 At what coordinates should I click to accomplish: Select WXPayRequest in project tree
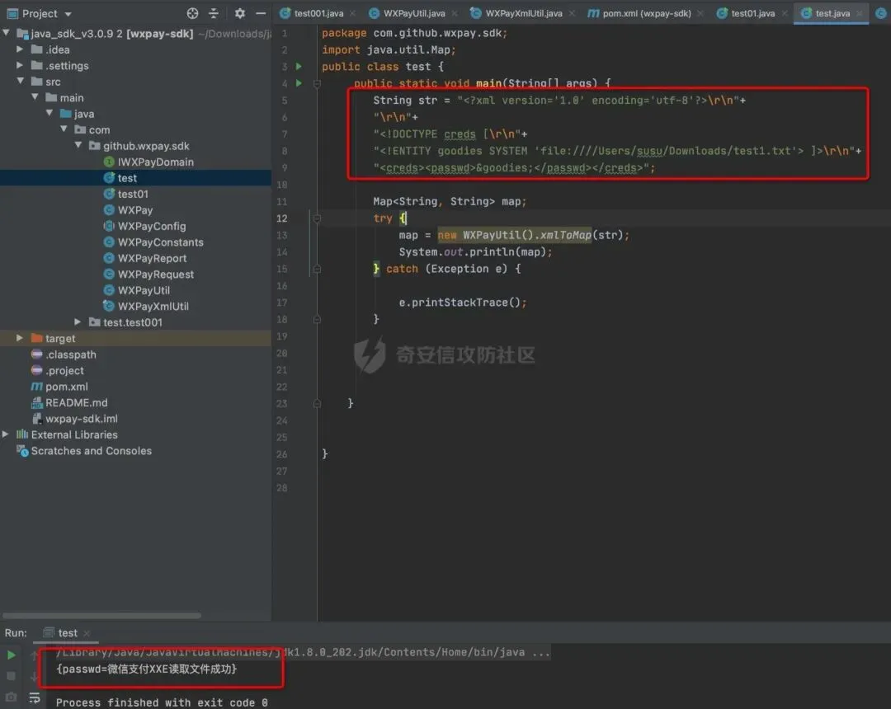[156, 275]
